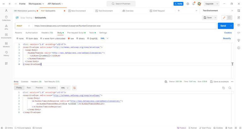Image resolution: width=242 pixels, height=129 pixels.
Task: Open the notifications bell icon
Action: tap(193, 4)
